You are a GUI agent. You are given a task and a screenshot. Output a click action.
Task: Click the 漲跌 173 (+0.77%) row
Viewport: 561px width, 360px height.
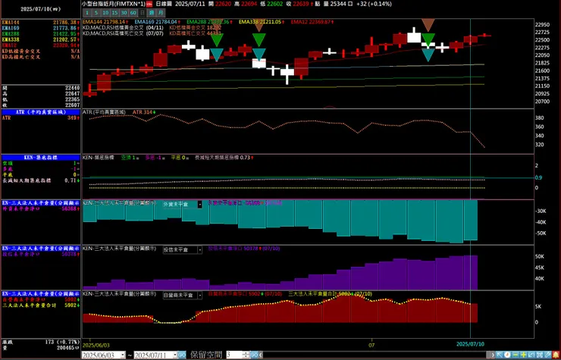click(41, 342)
